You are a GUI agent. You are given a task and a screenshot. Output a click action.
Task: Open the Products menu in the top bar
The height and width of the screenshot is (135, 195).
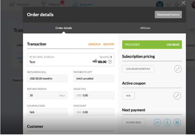point(23,5)
